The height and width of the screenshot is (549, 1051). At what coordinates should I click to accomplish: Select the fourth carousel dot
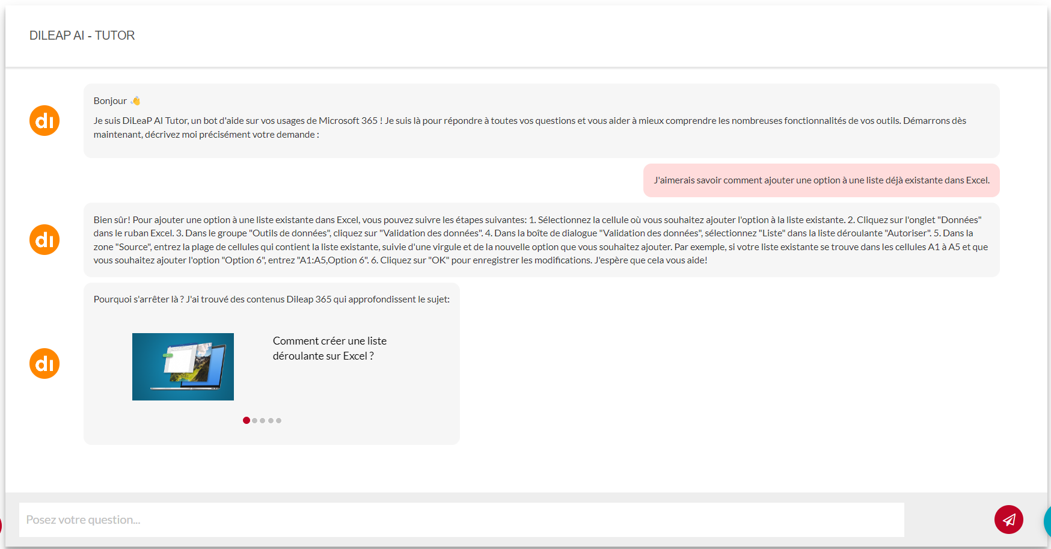coord(271,420)
